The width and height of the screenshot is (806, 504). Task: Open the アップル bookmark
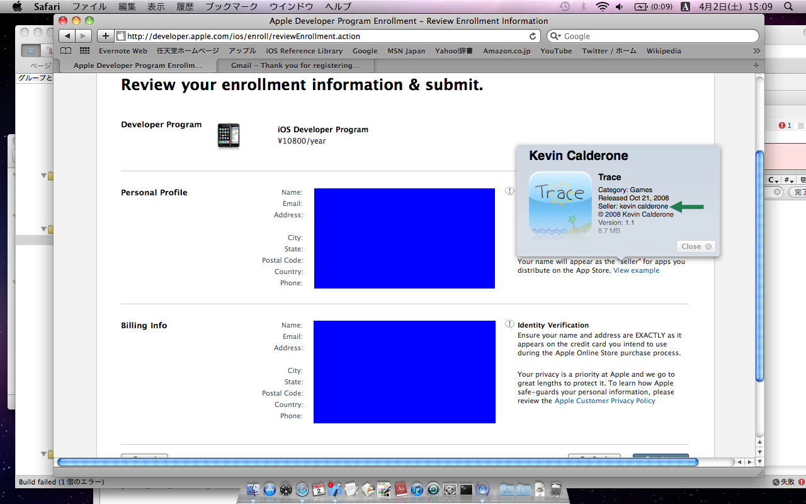[242, 51]
